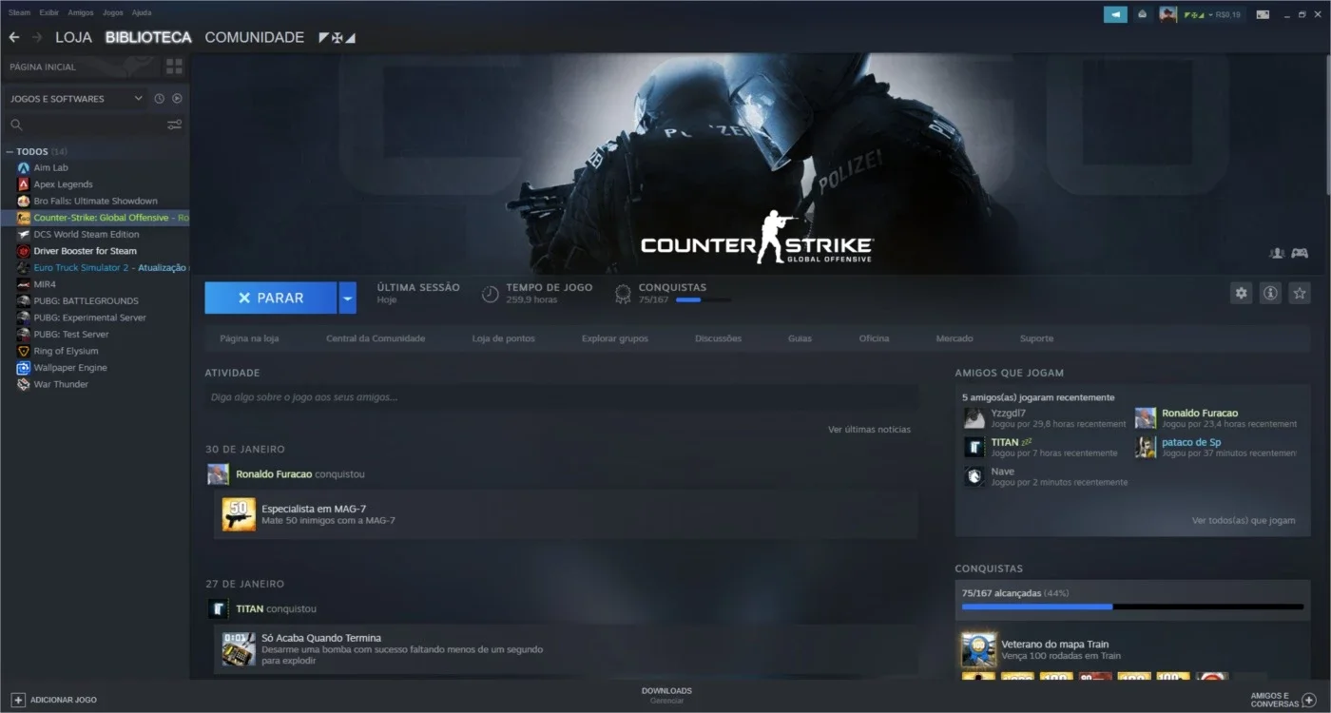Open account dropdown near wallet balance
Screen dimensions: 1331x713
1211,14
